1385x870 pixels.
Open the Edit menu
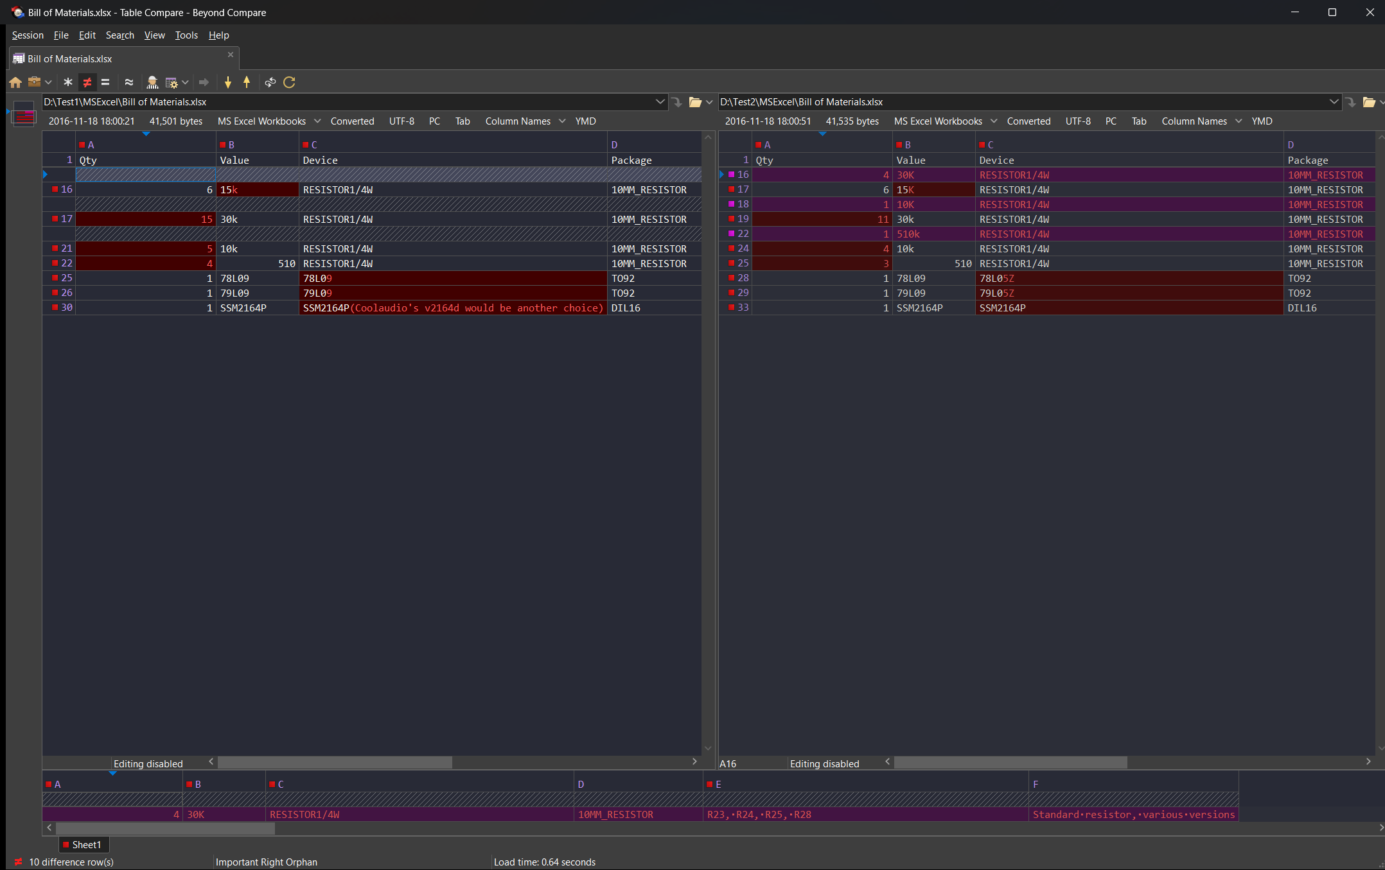(x=87, y=35)
